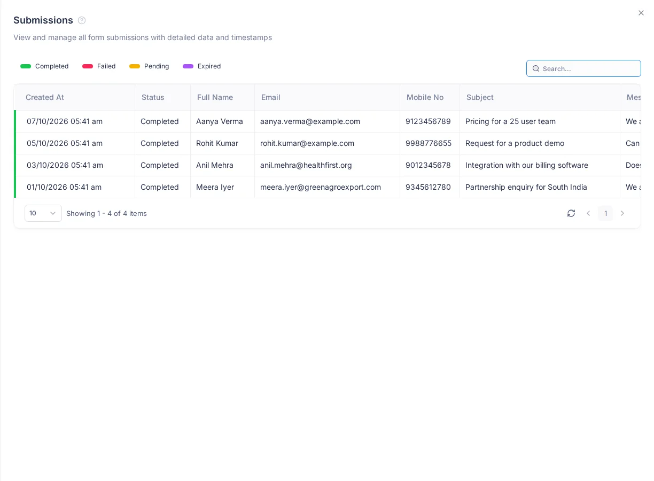Viewport: 654px width, 481px height.
Task: Click subject Partnership enquiry for South India
Action: point(526,187)
